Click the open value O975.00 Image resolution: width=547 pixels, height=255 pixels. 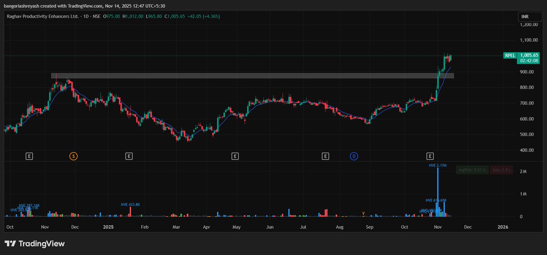pyautogui.click(x=112, y=16)
